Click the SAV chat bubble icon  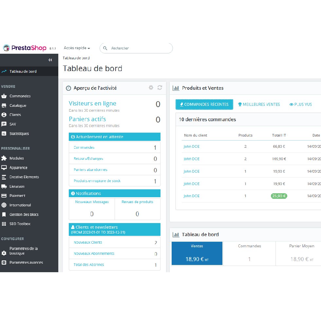[x=4, y=124]
